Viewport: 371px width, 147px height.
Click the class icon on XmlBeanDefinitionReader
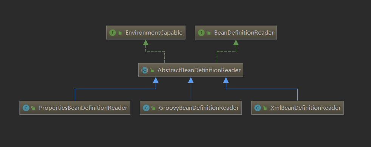pyautogui.click(x=258, y=108)
